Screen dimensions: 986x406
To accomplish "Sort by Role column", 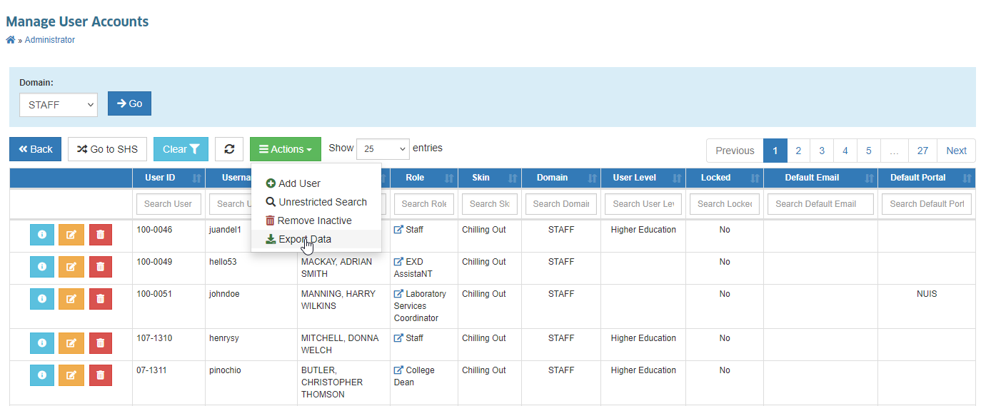I will pos(424,178).
